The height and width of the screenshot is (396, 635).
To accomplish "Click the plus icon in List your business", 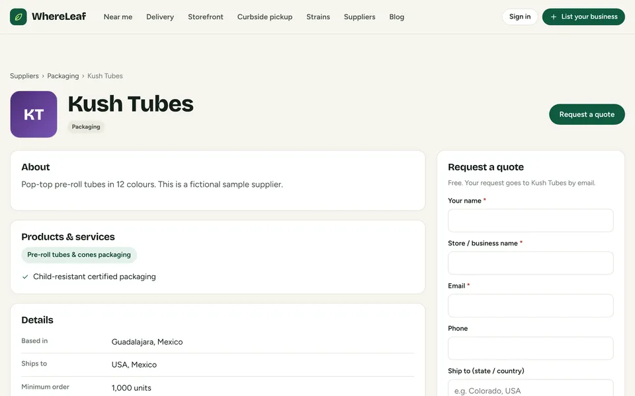I will click(553, 16).
